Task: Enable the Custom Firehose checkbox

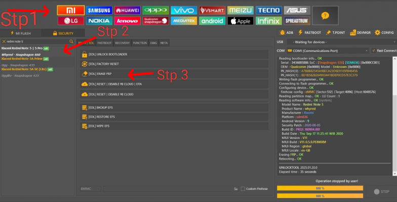Action: point(243,189)
